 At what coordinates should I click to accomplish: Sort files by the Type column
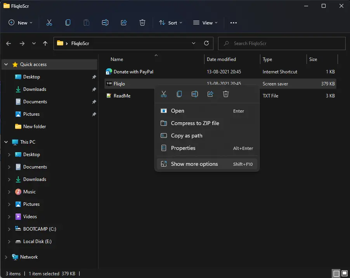tap(267, 59)
